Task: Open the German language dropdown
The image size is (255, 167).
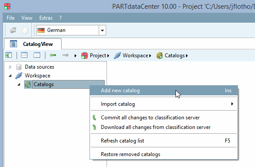Action: click(x=102, y=30)
